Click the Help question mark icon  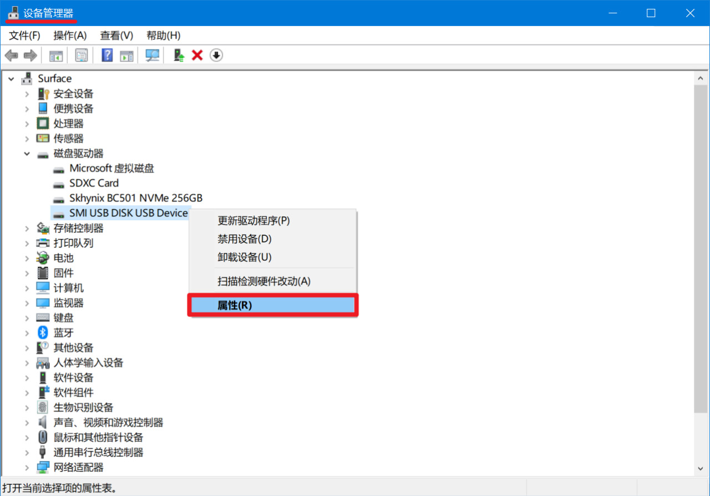[106, 55]
